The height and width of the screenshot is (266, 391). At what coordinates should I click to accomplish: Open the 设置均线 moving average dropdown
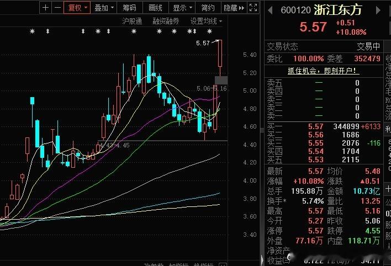[206, 22]
